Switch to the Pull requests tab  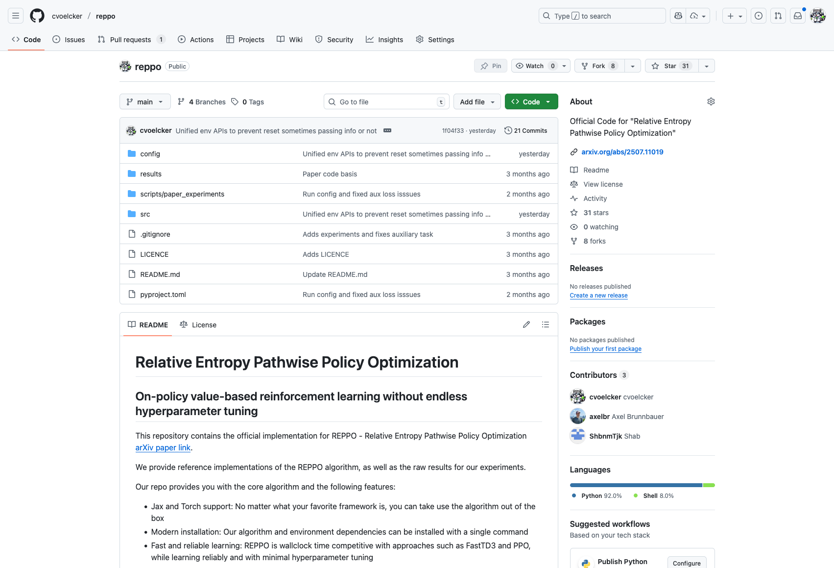click(130, 40)
